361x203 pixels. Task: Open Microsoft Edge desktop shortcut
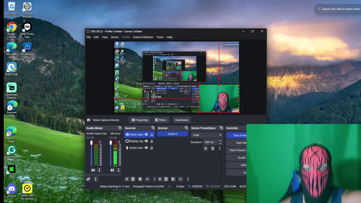(x=12, y=51)
